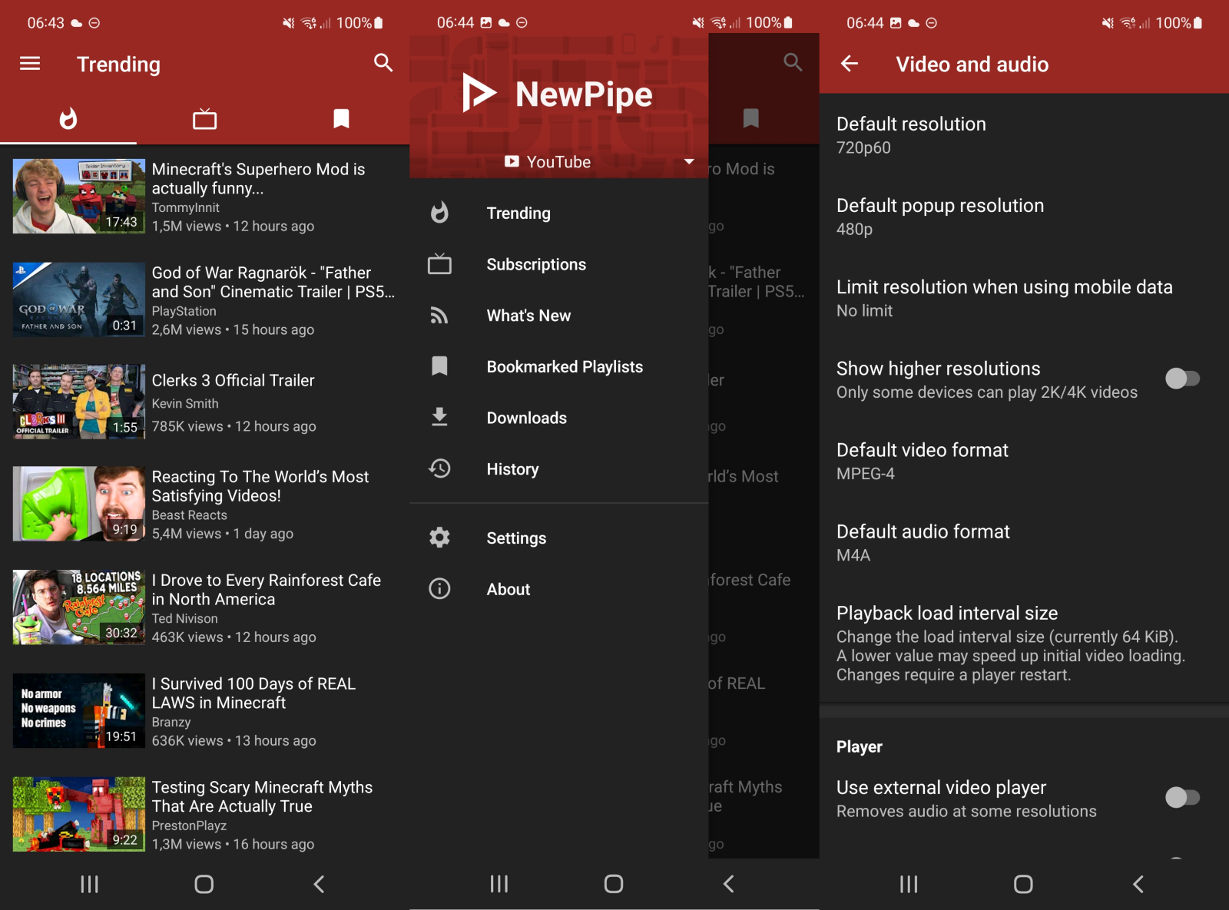Image resolution: width=1229 pixels, height=910 pixels.
Task: Open Limit resolution when using mobile data
Action: tap(1024, 298)
